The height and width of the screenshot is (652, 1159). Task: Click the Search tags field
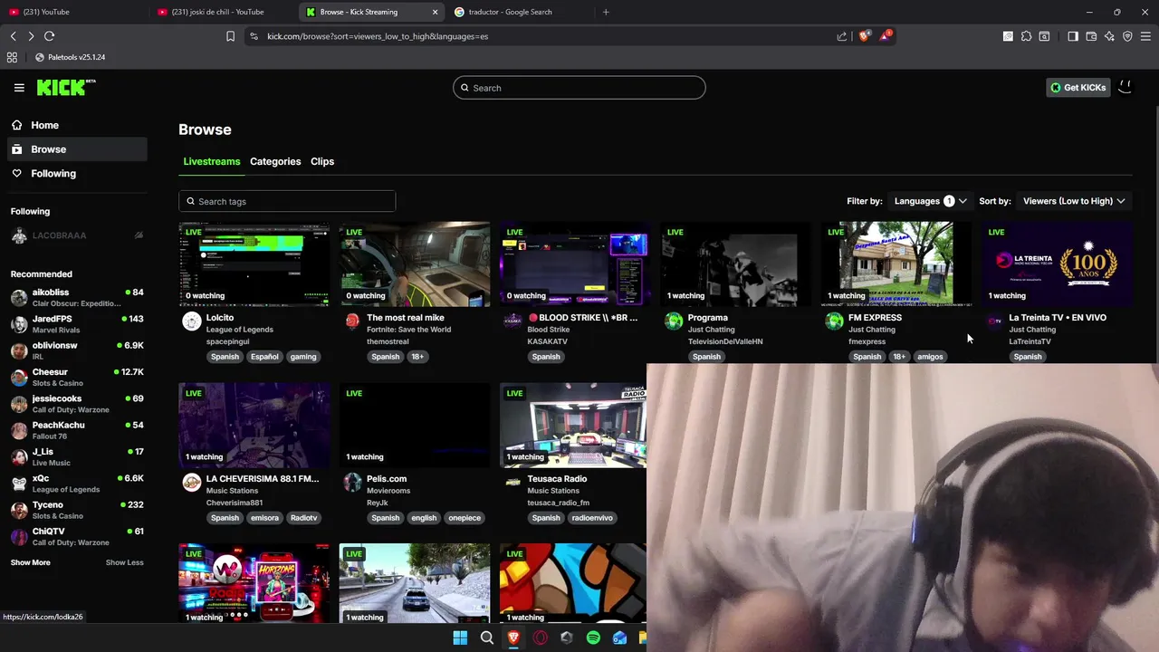(x=287, y=201)
